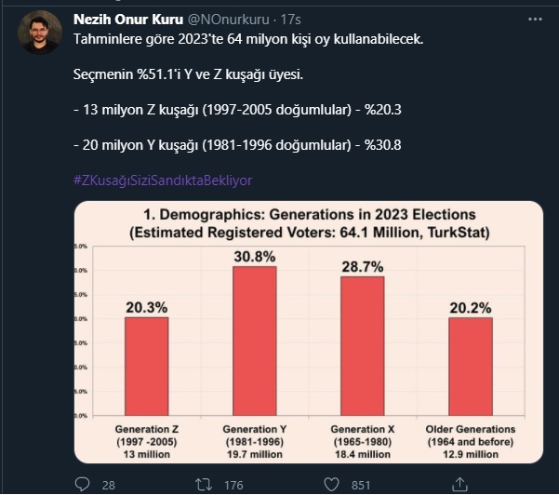Open the share tweet icon
Viewport: 559px width, 495px height.
pyautogui.click(x=457, y=484)
